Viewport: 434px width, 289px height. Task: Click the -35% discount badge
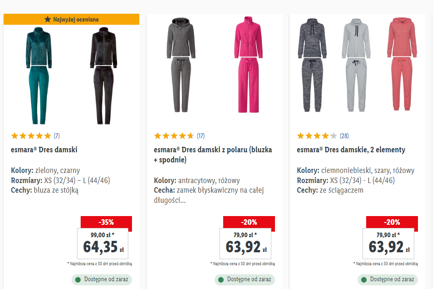[106, 222]
